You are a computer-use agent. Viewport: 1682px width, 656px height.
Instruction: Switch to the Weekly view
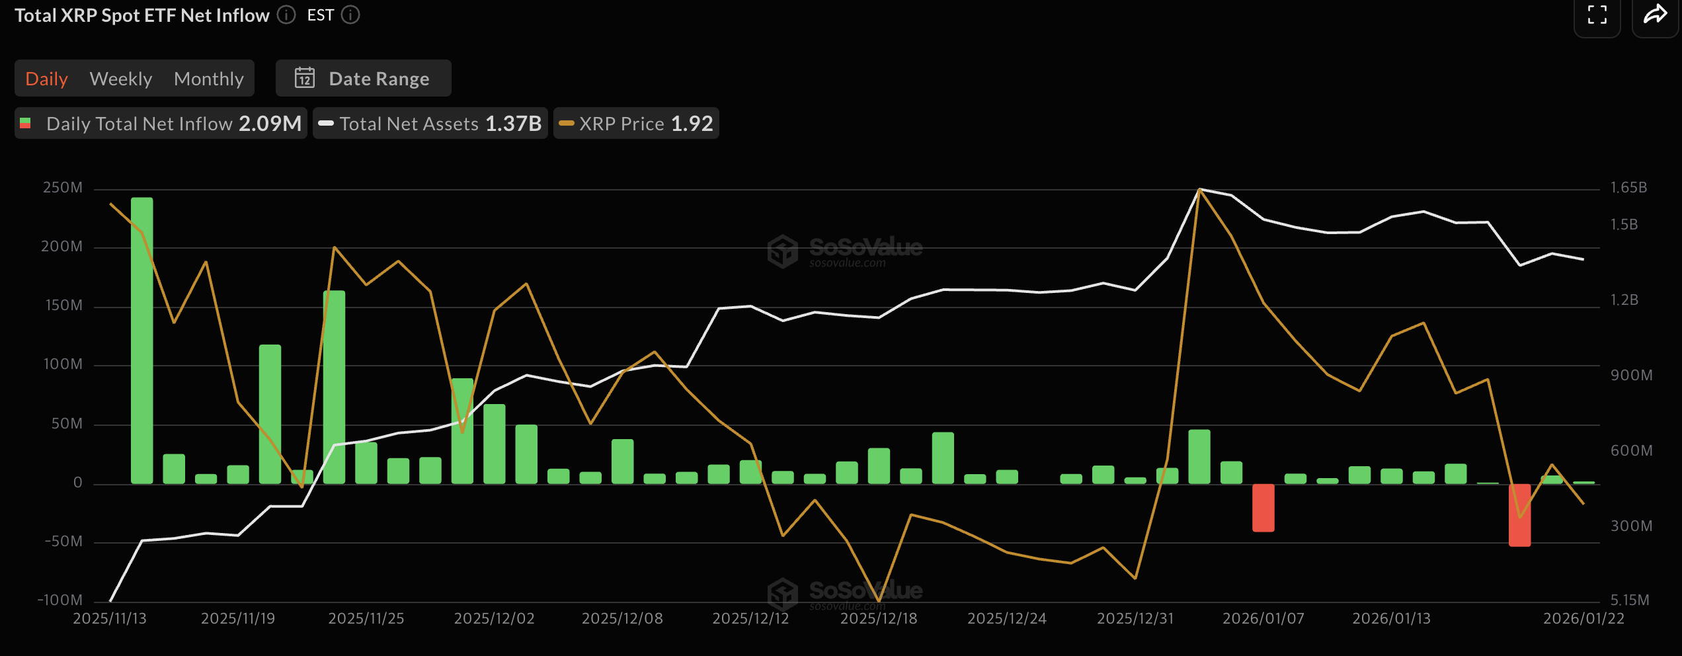[x=121, y=79]
